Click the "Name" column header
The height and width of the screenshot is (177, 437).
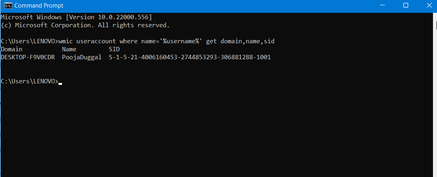click(x=69, y=49)
